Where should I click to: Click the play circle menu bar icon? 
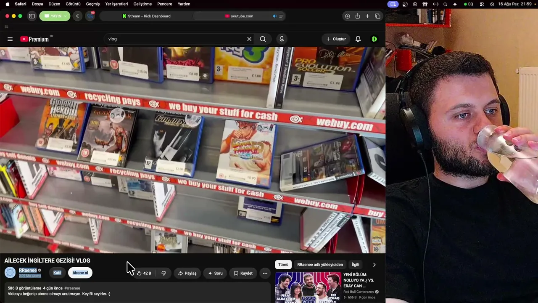tap(415, 4)
